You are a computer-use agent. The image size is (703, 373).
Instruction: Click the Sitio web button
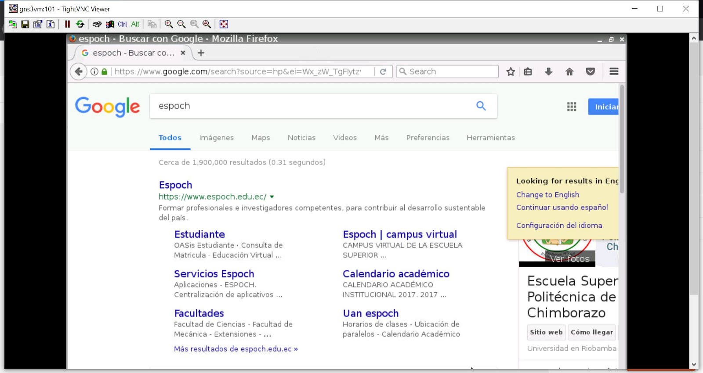(x=546, y=332)
